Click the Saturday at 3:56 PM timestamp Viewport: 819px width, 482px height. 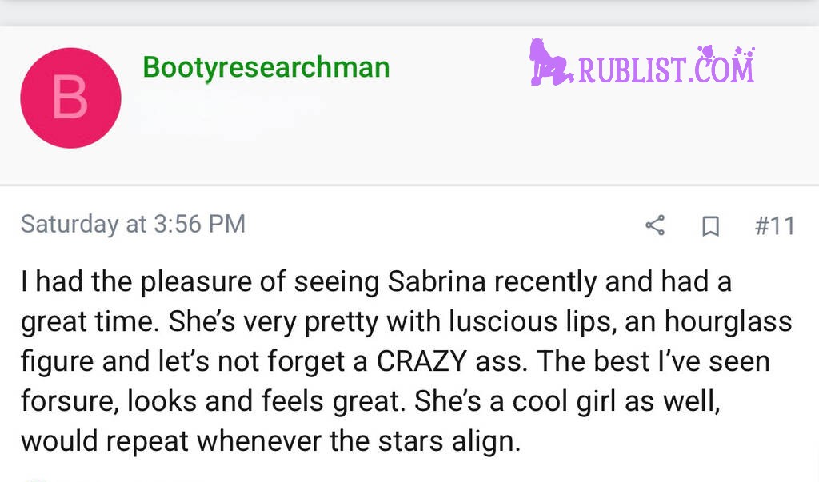tap(133, 224)
